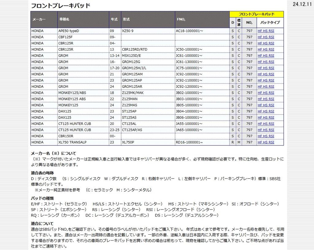Open pad link for XL750 TRANSALP
The image size is (314, 250).
[266, 142]
